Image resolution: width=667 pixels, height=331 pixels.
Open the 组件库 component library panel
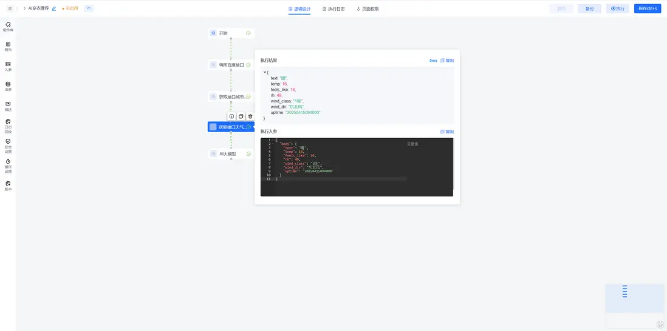[8, 26]
